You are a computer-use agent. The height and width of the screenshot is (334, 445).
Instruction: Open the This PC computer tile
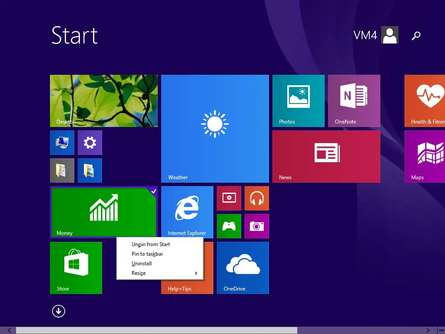[x=62, y=143]
